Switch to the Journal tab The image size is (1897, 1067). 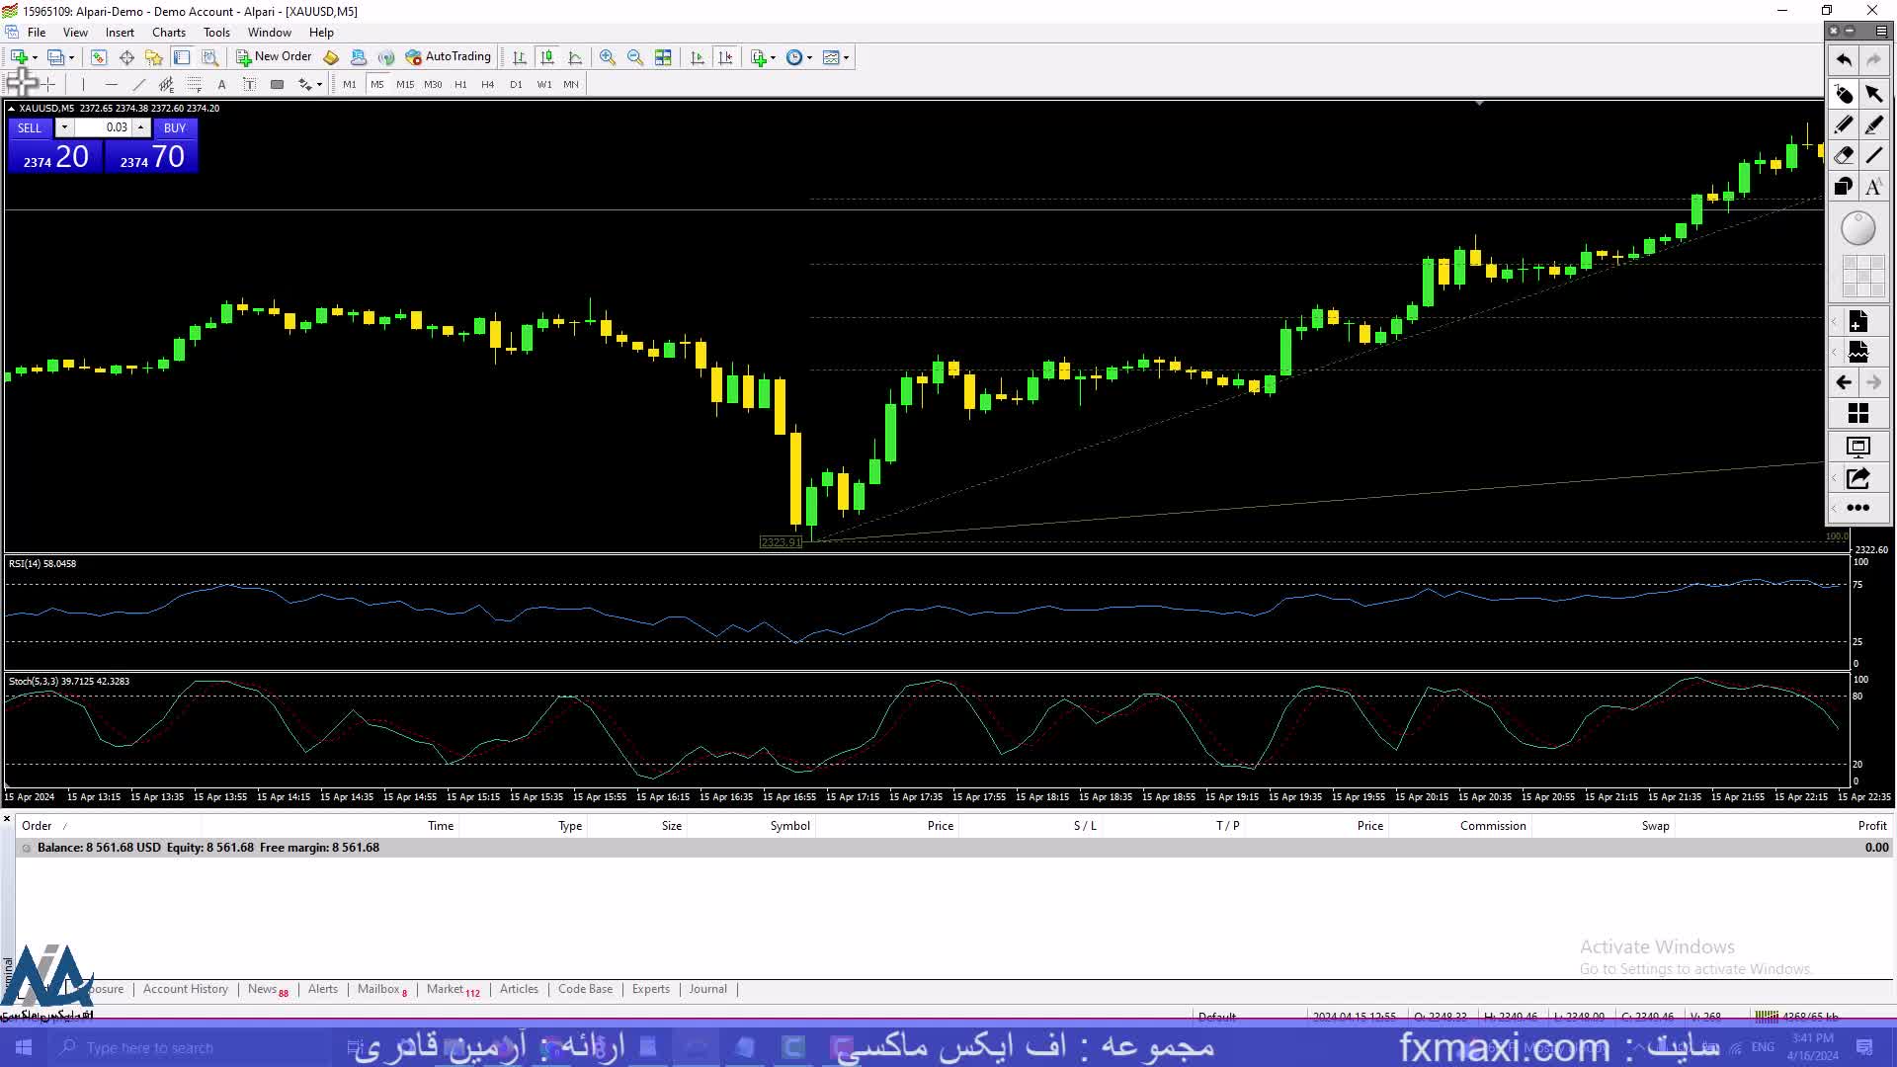click(707, 989)
